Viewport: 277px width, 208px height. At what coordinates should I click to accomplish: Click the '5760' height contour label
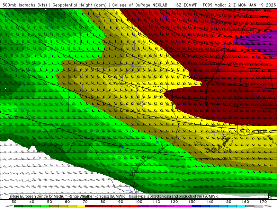[x=225, y=158]
